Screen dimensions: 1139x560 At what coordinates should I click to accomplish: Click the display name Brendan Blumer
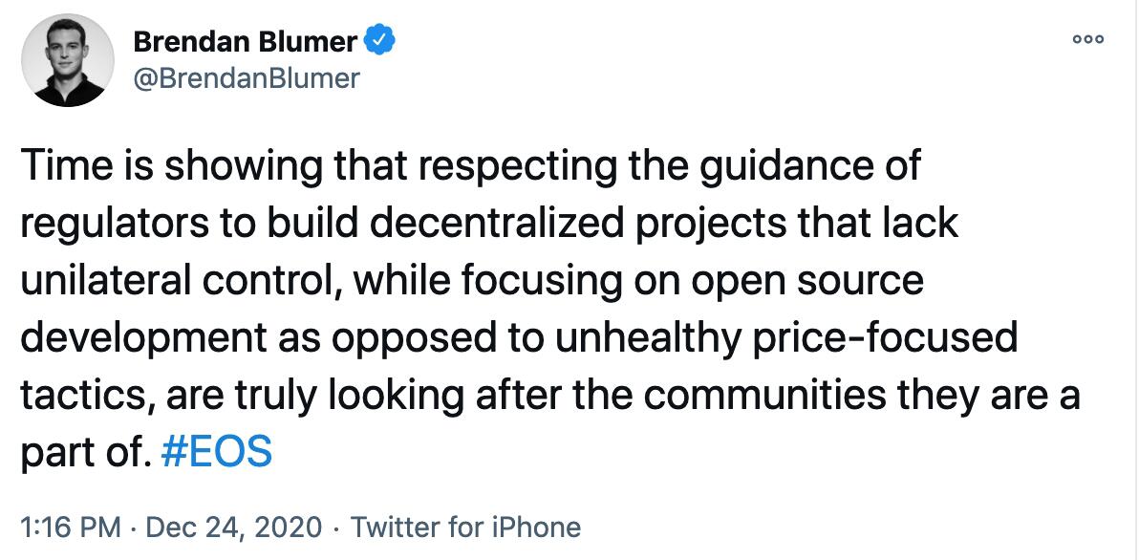247,42
